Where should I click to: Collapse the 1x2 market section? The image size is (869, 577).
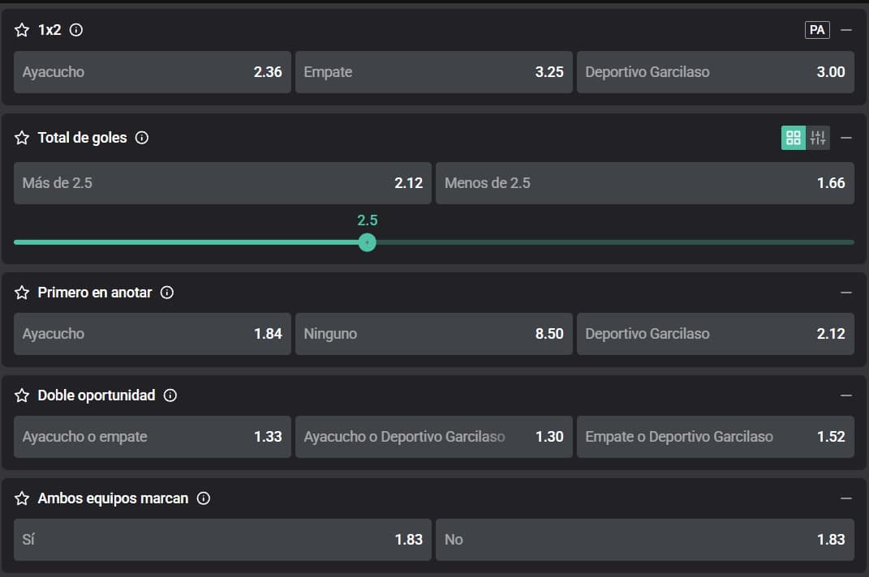pyautogui.click(x=846, y=30)
